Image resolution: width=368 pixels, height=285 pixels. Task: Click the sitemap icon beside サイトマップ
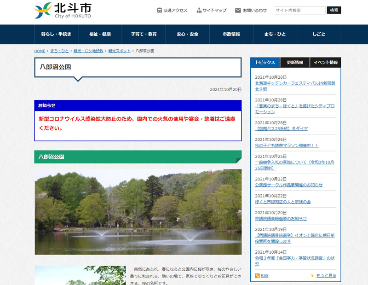(199, 10)
